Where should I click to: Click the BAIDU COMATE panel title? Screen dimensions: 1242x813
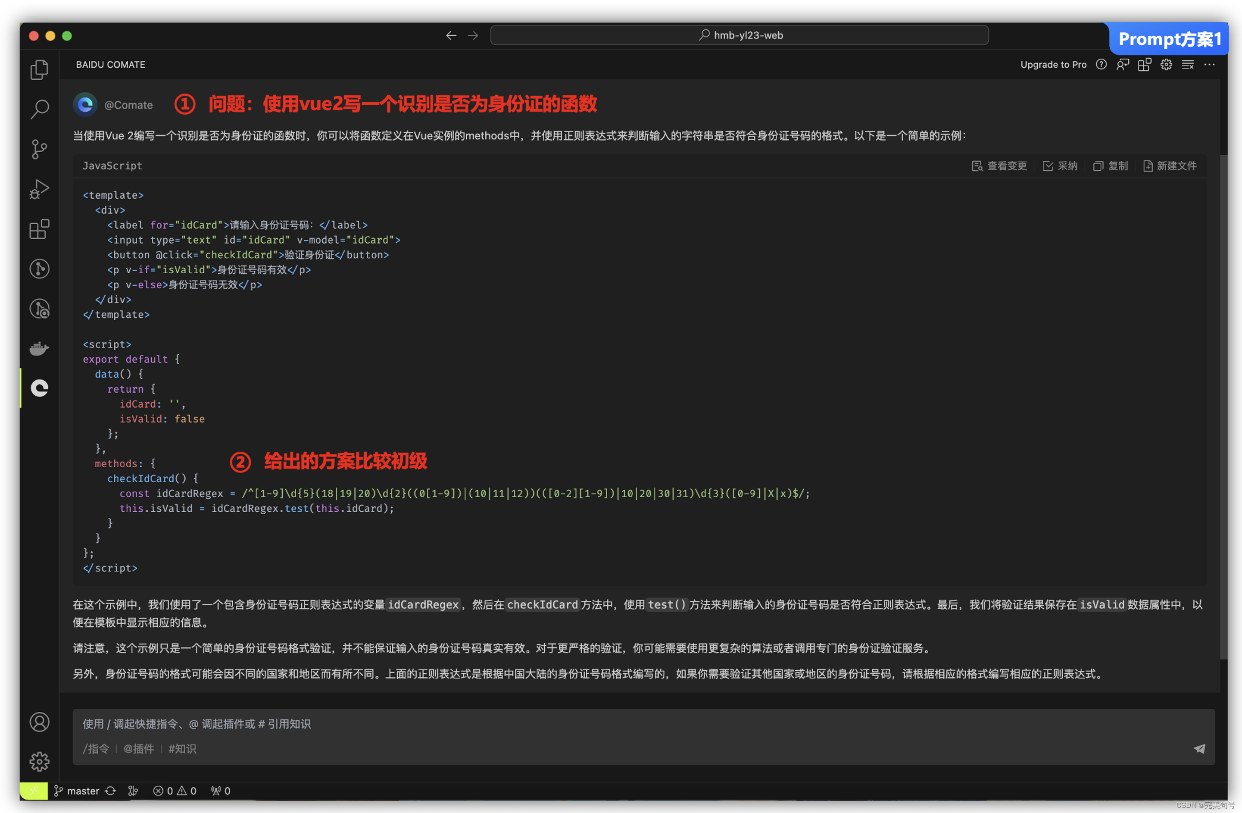tap(111, 65)
